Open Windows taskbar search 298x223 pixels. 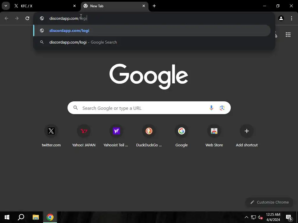[21, 217]
